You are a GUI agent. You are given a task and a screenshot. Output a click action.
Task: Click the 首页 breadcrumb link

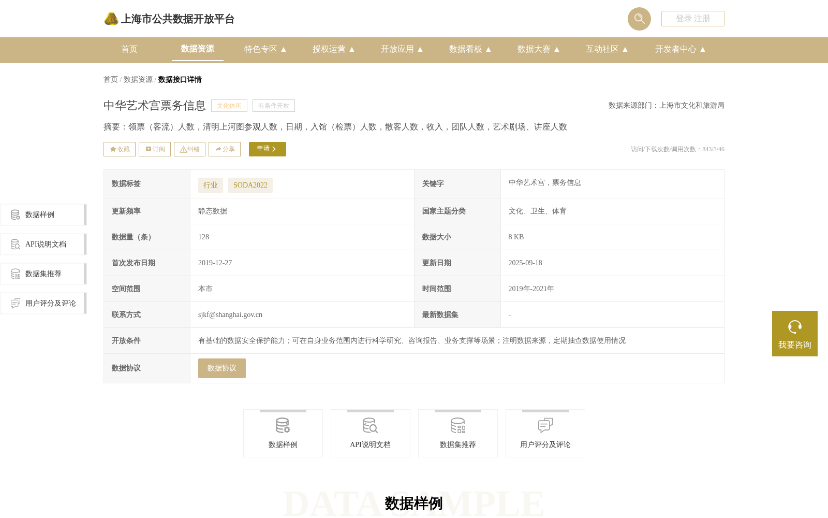(x=111, y=79)
